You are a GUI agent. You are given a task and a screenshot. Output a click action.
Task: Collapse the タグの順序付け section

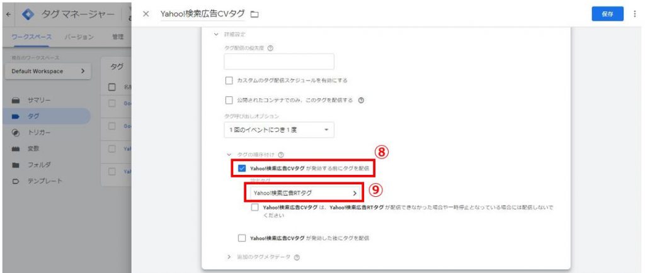click(x=229, y=155)
